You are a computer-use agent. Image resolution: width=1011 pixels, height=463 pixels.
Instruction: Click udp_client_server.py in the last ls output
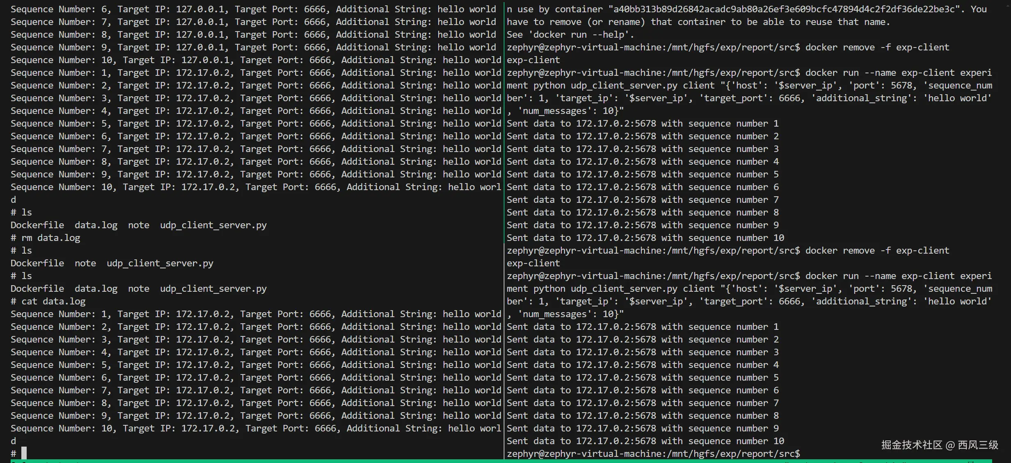pyautogui.click(x=213, y=288)
